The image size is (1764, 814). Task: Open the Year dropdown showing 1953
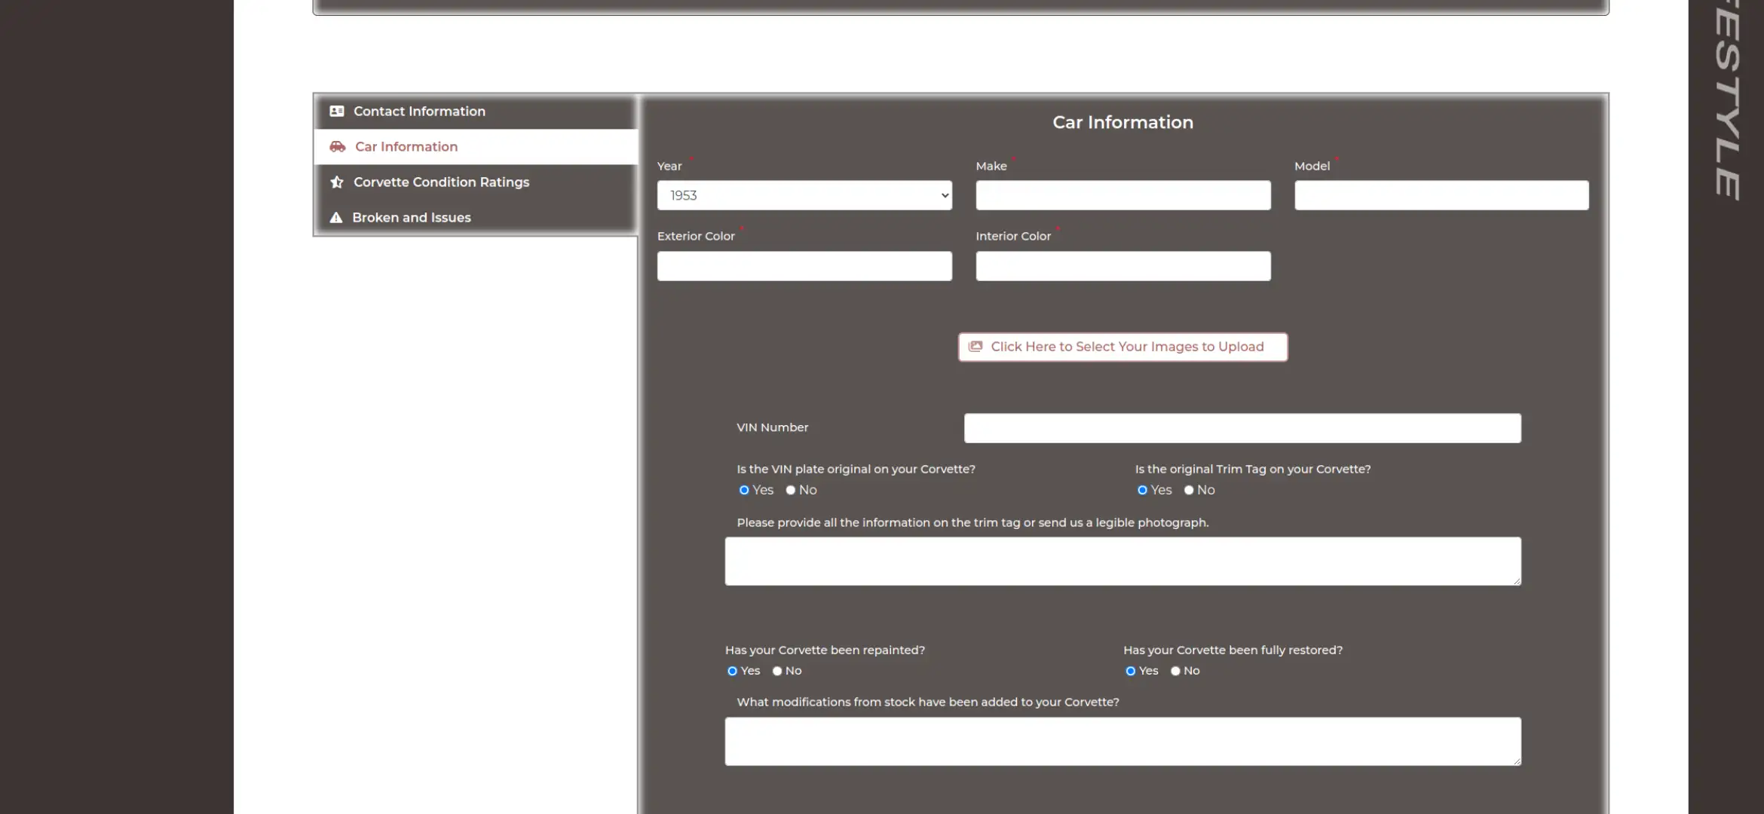804,195
